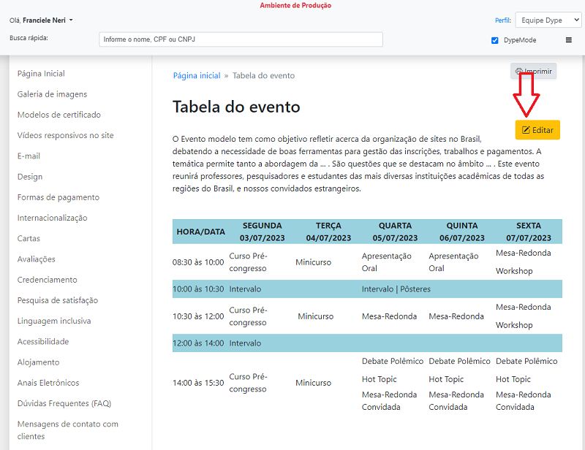
Task: Click the Tabela do evento page heading
Action: point(236,107)
